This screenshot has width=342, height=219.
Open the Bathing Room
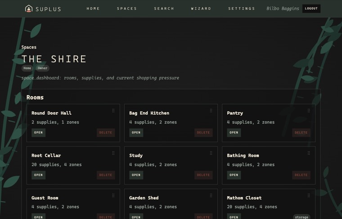(234, 175)
